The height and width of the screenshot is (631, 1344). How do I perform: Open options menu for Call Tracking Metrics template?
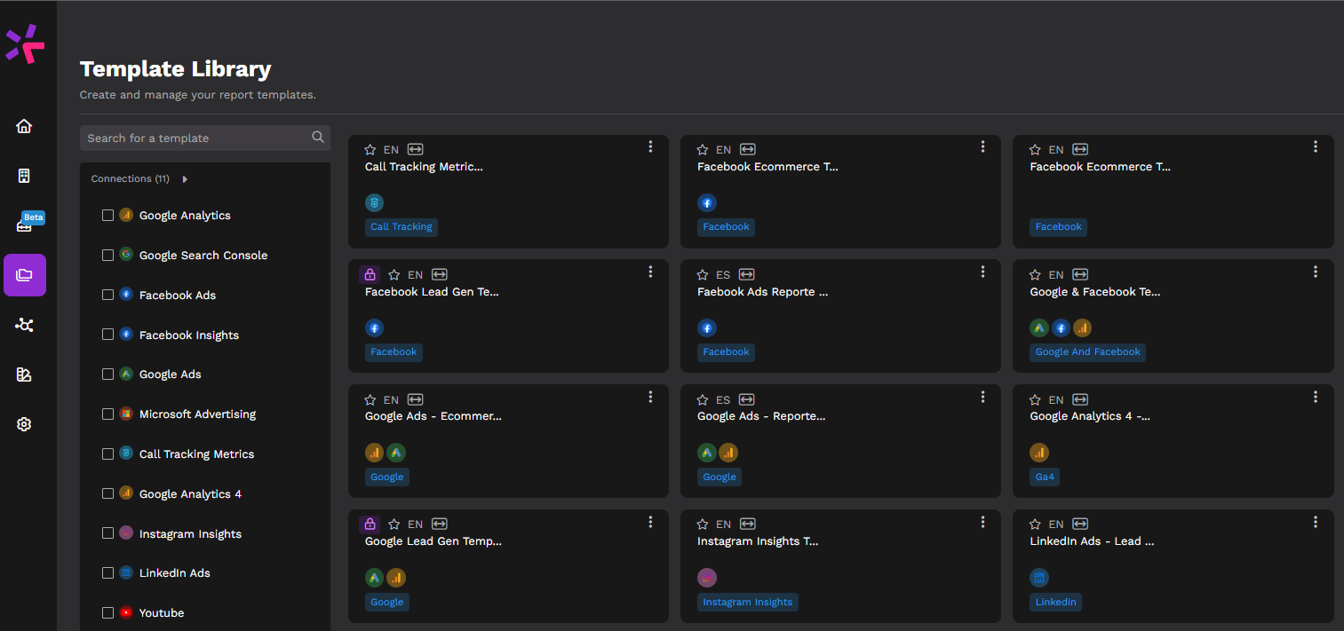click(x=650, y=146)
